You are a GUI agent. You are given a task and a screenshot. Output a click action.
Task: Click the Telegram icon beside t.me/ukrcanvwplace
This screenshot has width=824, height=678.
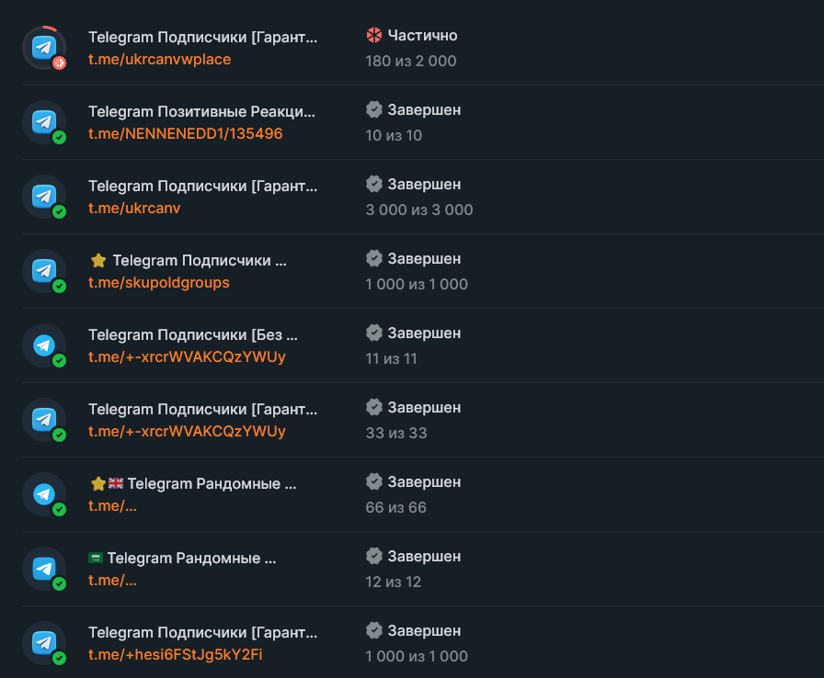[44, 48]
